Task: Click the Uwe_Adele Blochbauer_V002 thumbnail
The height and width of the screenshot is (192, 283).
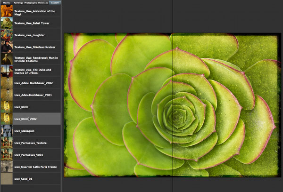Action: tap(7, 83)
